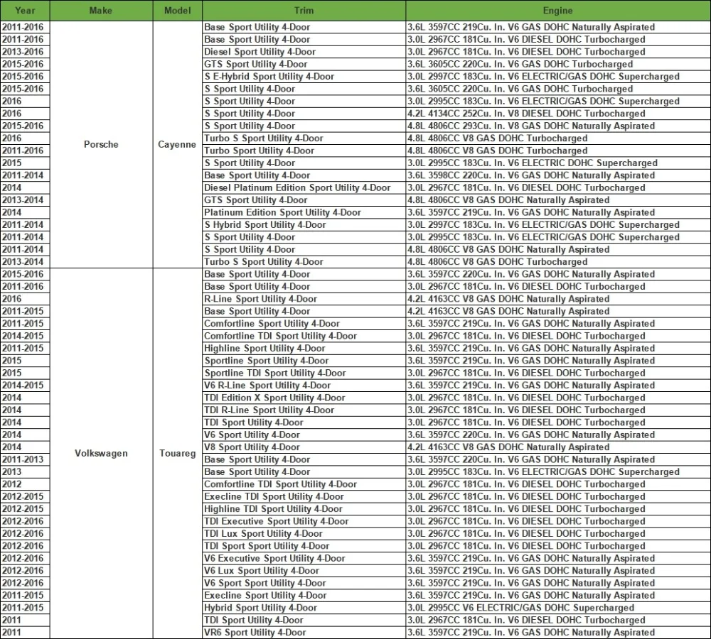Click 'Sportline TDI Sport Utility 4-Door' cell
The image size is (711, 639).
click(x=304, y=373)
